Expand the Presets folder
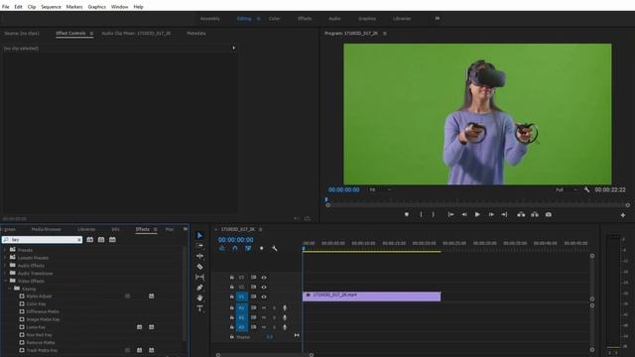This screenshot has width=635, height=357. point(5,250)
